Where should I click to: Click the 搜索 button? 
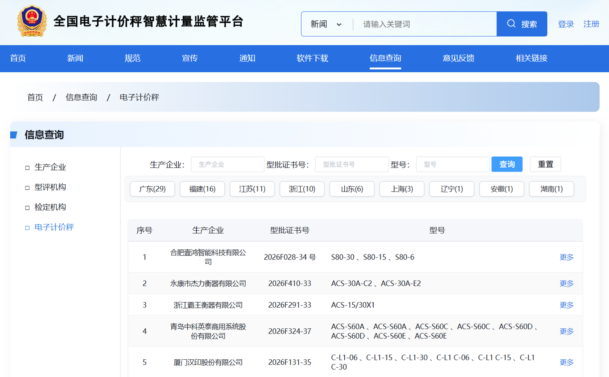pos(522,24)
